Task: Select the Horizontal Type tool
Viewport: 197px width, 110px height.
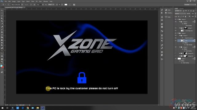Action: pyautogui.click(x=2, y=51)
